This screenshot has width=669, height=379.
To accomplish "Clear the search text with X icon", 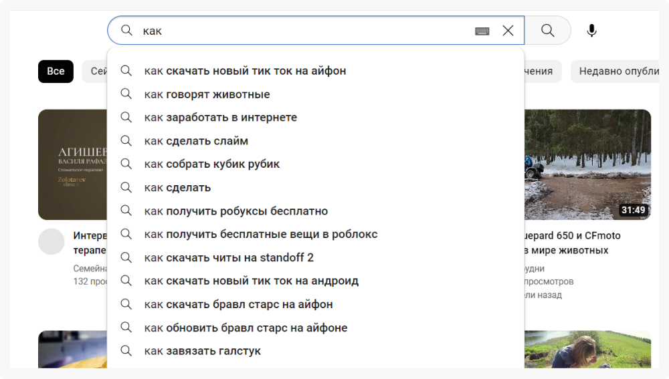I will 508,31.
